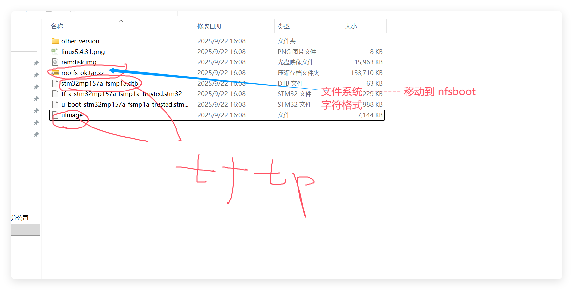The width and height of the screenshot is (573, 290).
Task: Select the tf-a-stm32mp157a-fsmp1a-trusted.stm32 file icon
Action: point(55,94)
